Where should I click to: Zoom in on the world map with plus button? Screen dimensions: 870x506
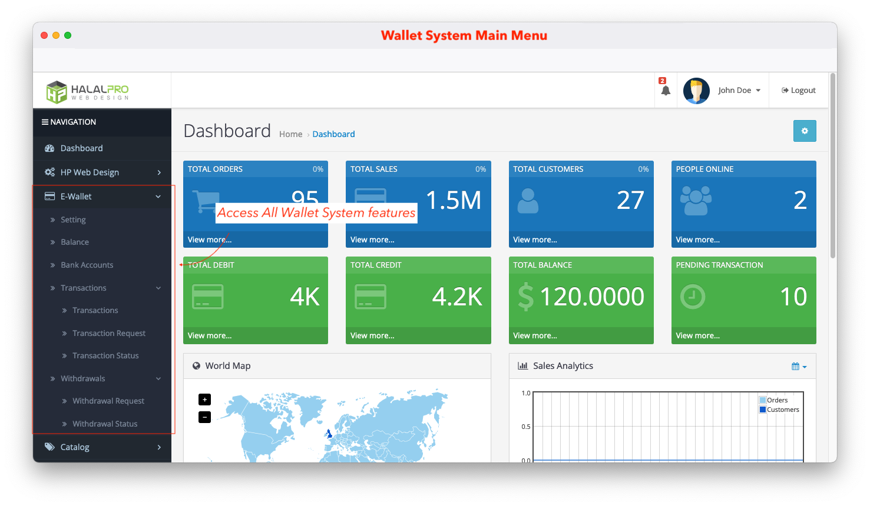click(x=204, y=399)
